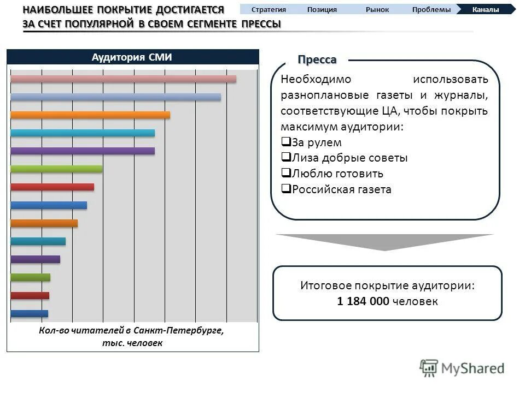This screenshot has height=393, width=525.
Task: Navigate to the Позиция section
Action: (323, 9)
